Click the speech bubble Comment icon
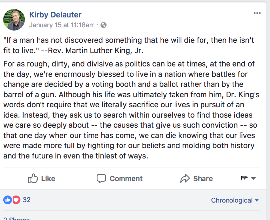This screenshot has height=220, width=270. pos(101,179)
